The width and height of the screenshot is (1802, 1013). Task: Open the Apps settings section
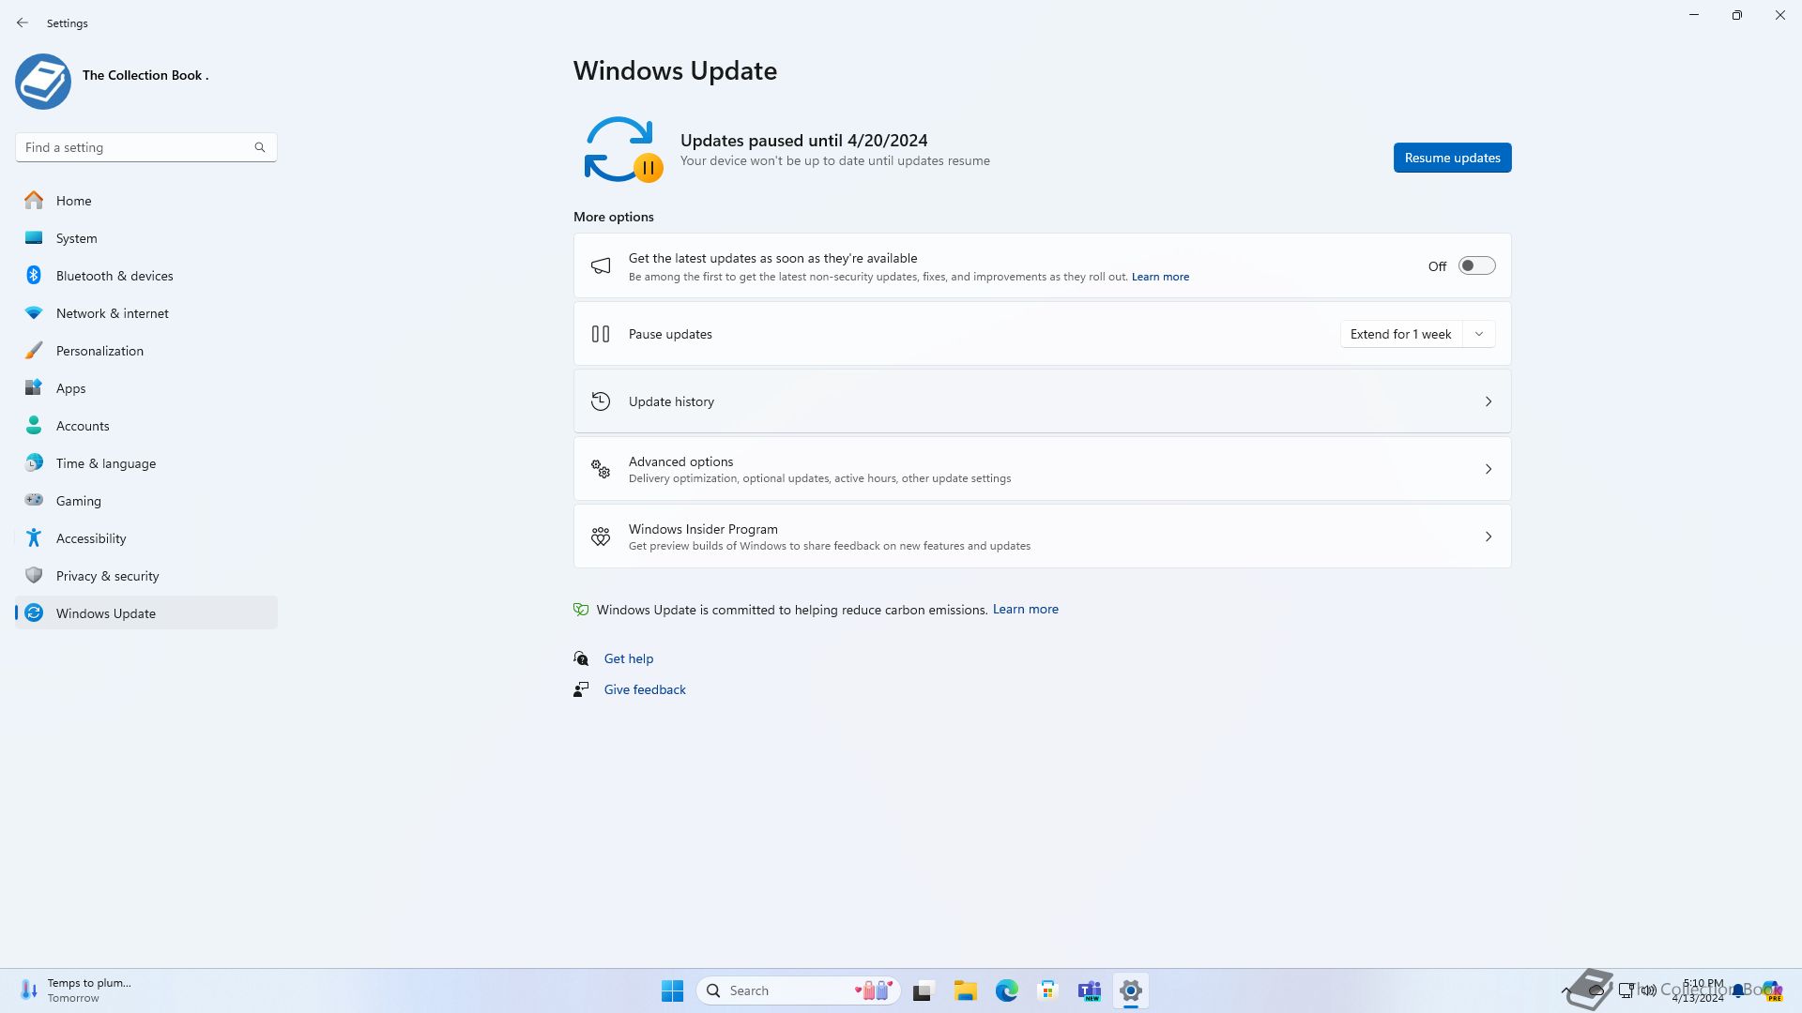pos(145,388)
